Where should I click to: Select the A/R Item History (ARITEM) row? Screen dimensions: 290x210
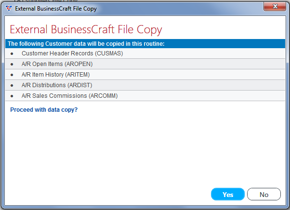click(145, 75)
